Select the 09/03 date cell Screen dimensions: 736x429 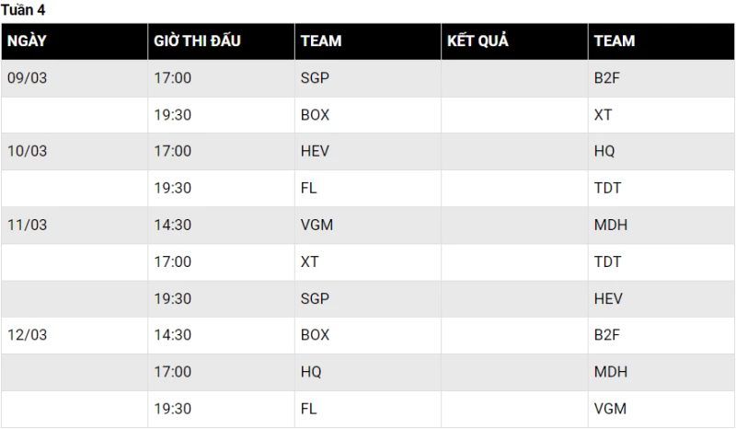28,78
